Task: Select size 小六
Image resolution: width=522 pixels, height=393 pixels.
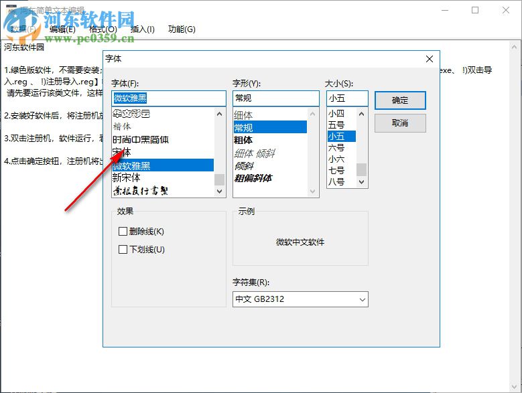Action: tap(342, 159)
